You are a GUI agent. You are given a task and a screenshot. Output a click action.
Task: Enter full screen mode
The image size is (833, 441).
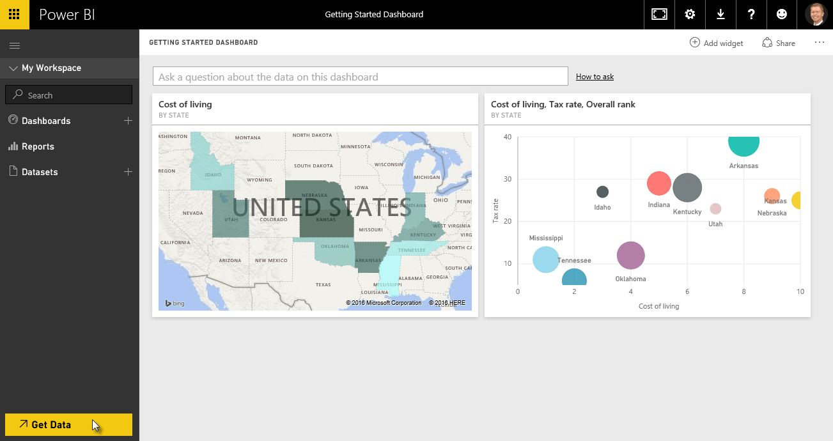[x=659, y=14]
